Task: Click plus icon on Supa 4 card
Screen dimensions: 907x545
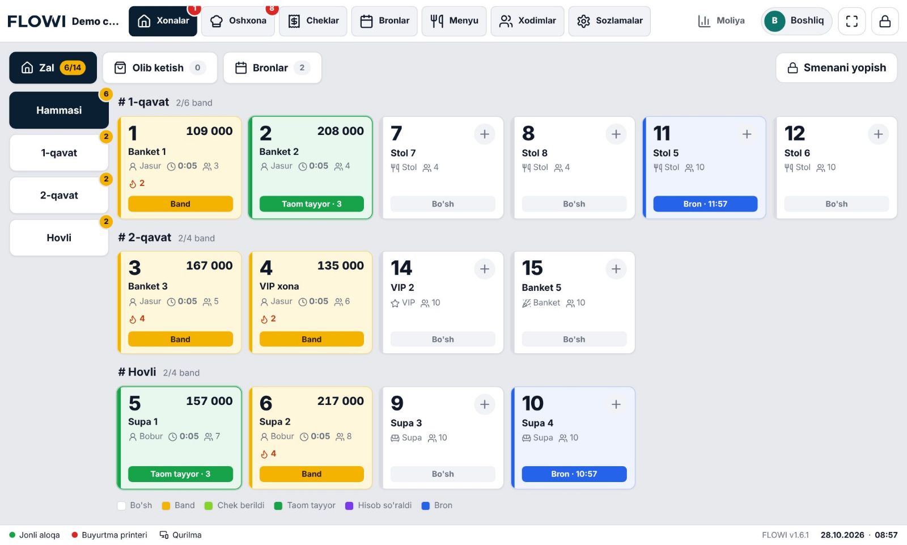Action: click(x=616, y=404)
